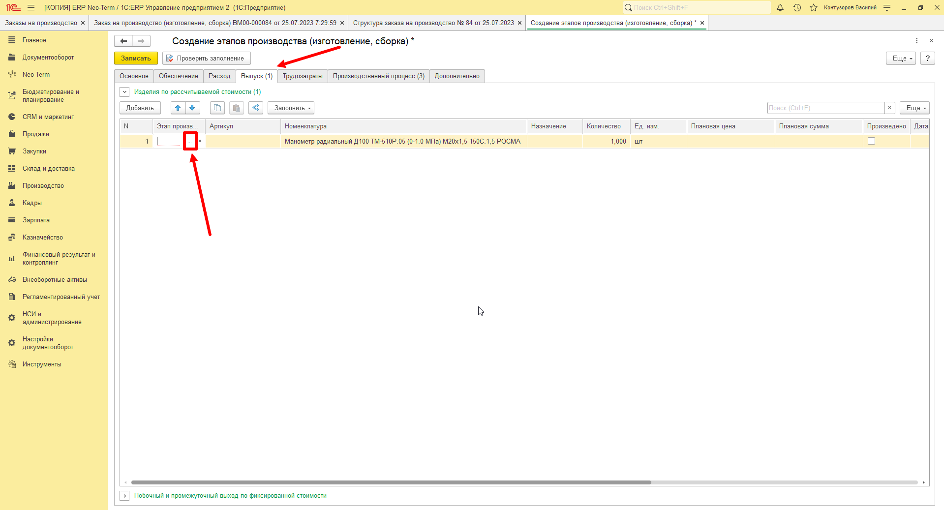Click the Проверить заполнение button
The height and width of the screenshot is (510, 944).
pyautogui.click(x=206, y=58)
